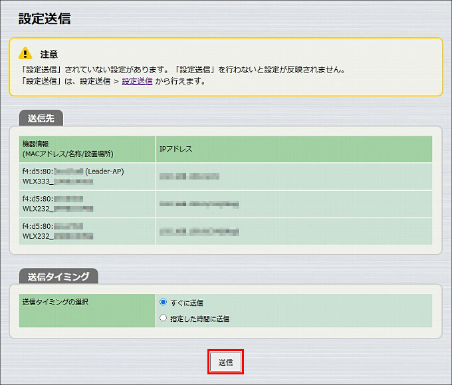Click the IPアドレス column header
452x385 pixels.
(294, 149)
